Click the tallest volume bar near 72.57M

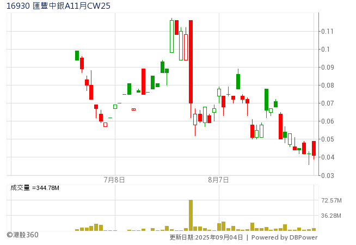click(191, 215)
